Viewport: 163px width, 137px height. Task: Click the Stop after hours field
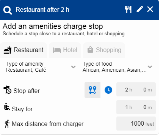129,90
